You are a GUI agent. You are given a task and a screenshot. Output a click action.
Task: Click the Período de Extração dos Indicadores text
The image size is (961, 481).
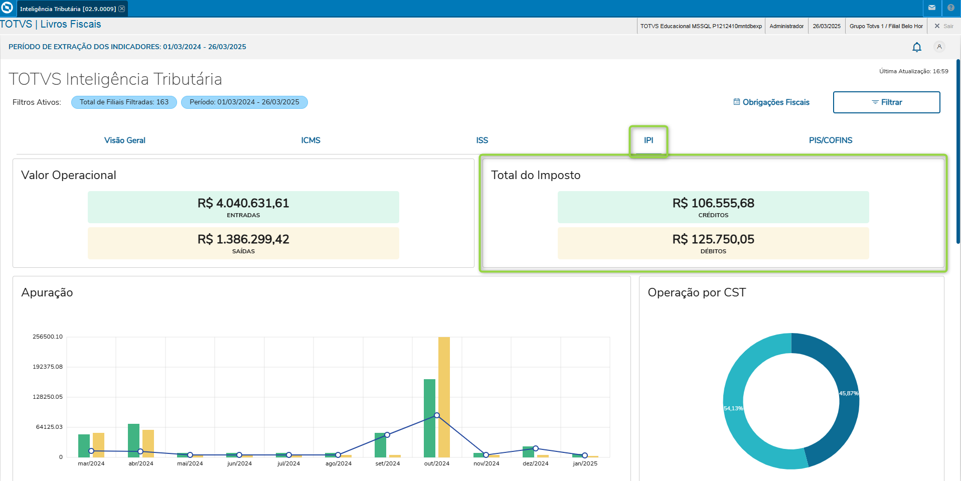(x=127, y=47)
